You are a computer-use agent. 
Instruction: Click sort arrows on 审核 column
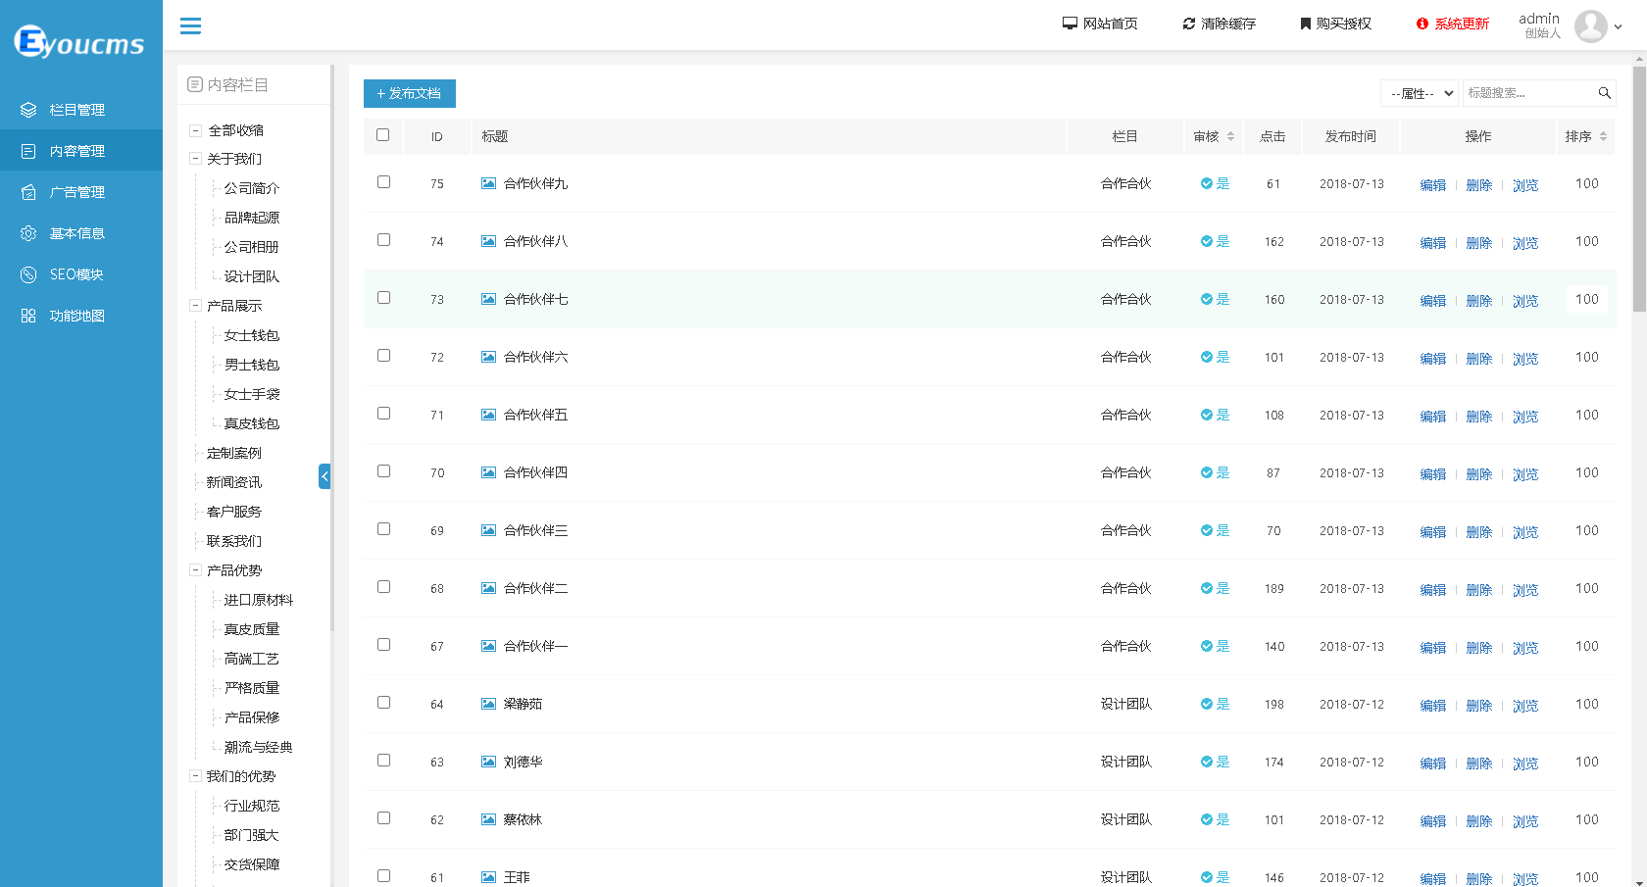pyautogui.click(x=1230, y=136)
